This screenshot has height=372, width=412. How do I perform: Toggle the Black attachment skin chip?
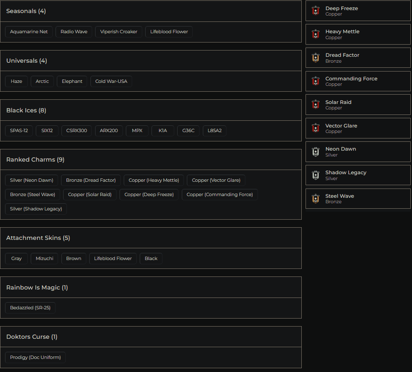coord(151,258)
